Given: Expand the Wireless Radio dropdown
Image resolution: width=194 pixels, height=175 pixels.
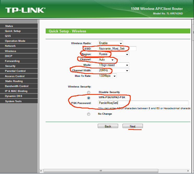Looking at the screenshot, I should pos(111,43).
